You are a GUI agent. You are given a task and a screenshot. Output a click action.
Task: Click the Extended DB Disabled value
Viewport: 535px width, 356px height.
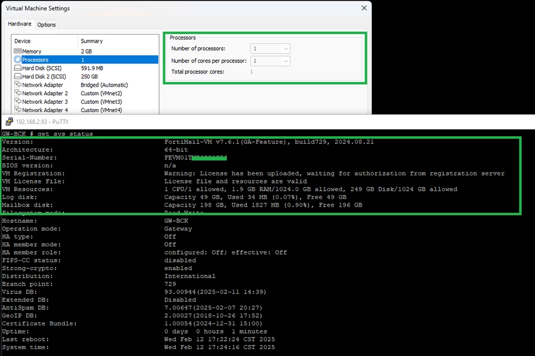180,299
